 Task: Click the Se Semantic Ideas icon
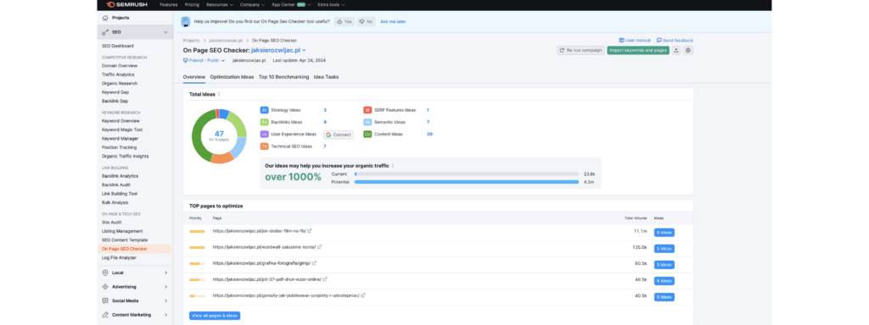point(367,122)
